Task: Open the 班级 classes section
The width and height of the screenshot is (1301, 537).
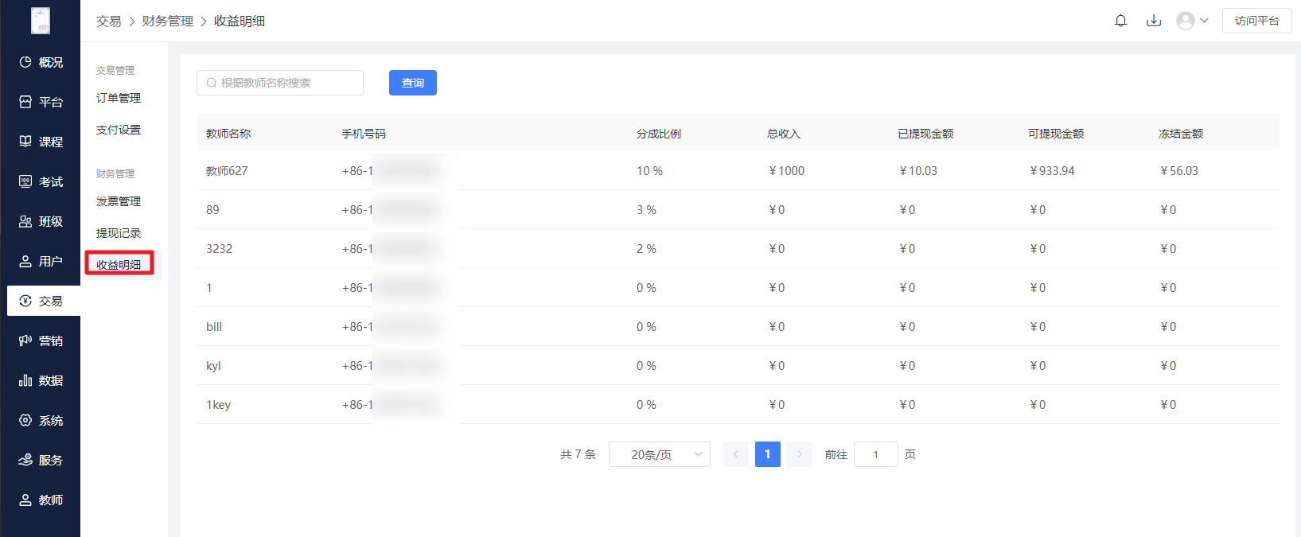Action: pos(41,221)
